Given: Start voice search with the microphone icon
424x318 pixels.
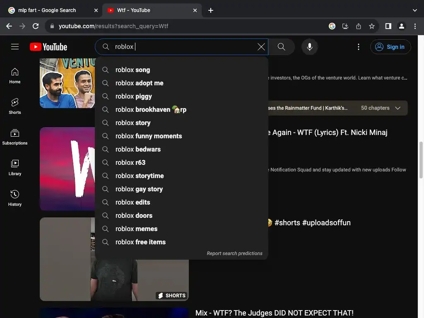Looking at the screenshot, I should tap(310, 47).
